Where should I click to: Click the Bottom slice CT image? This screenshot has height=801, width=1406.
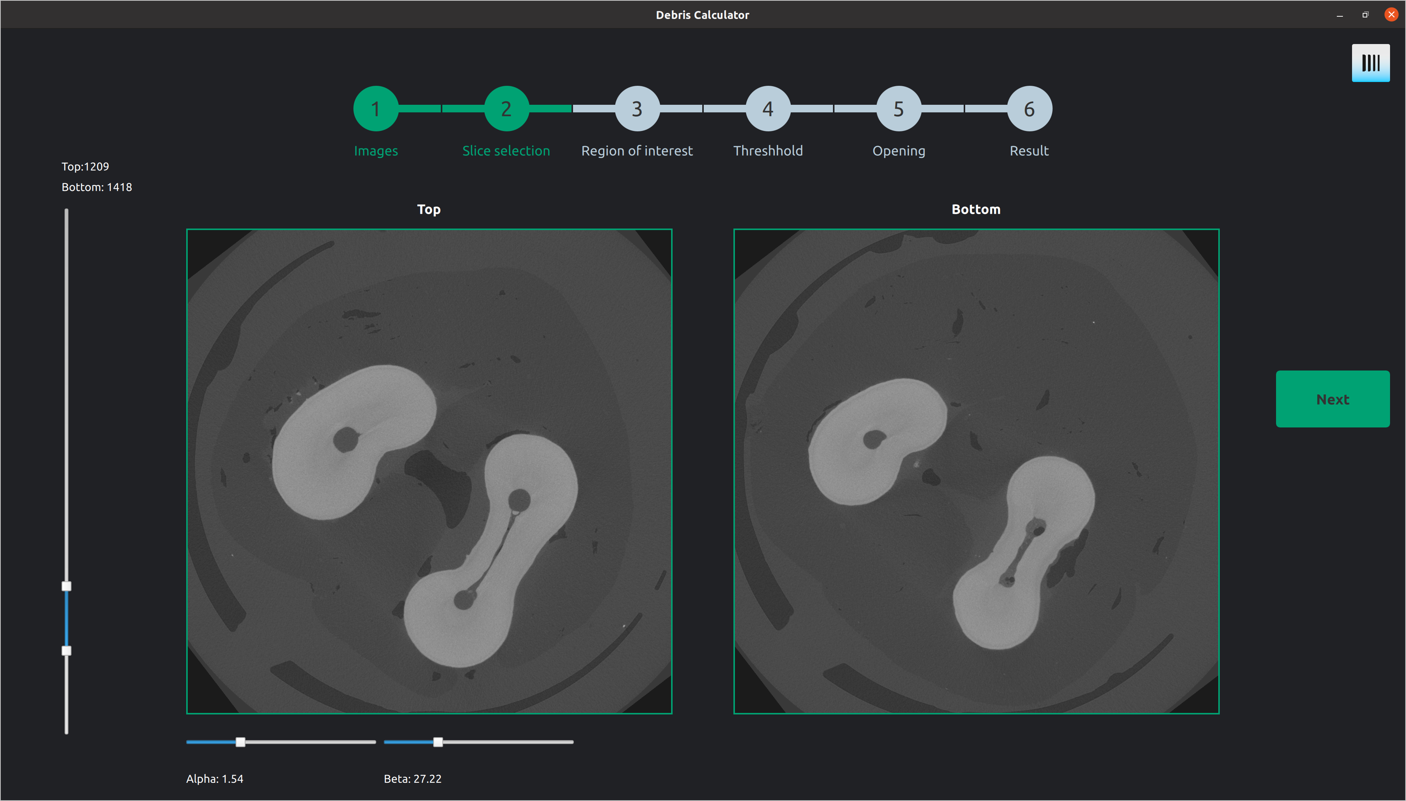tap(976, 471)
